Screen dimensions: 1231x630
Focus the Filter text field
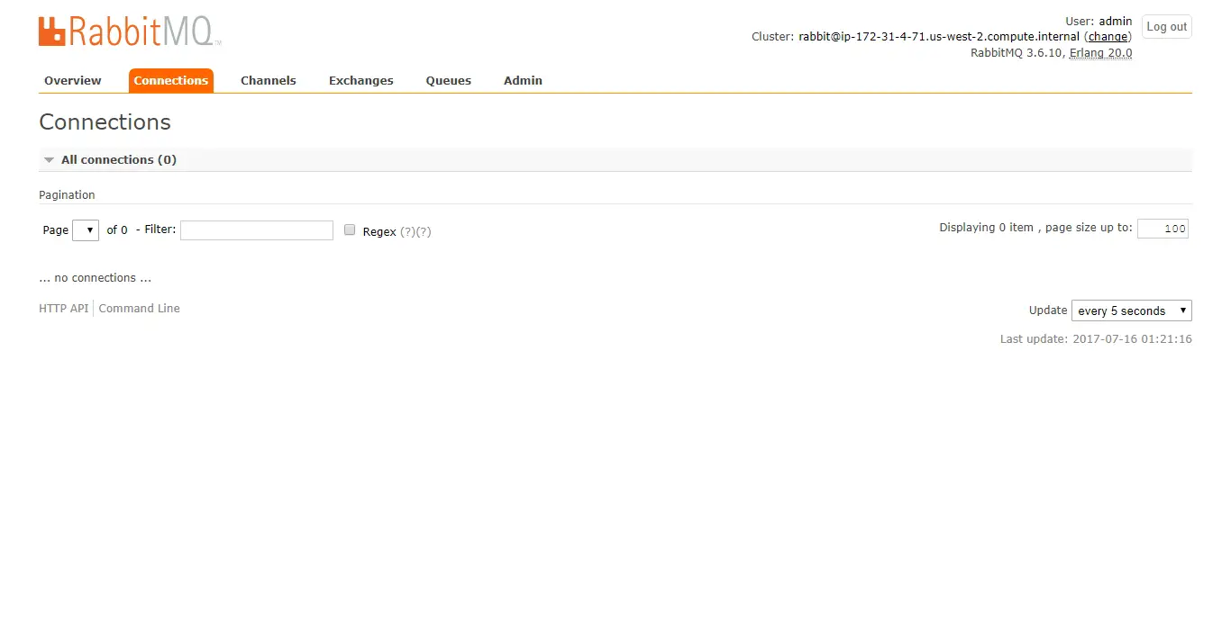pos(257,230)
